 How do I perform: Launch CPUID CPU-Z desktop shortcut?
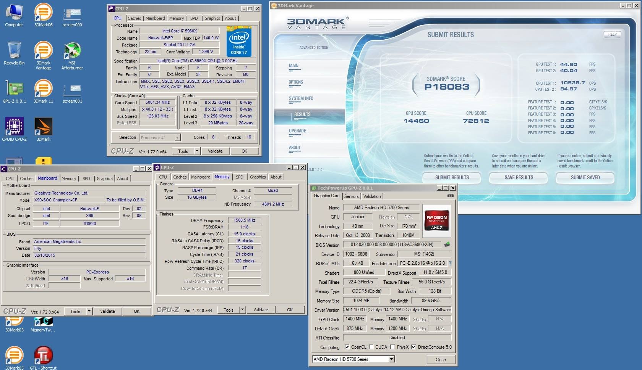pyautogui.click(x=14, y=130)
